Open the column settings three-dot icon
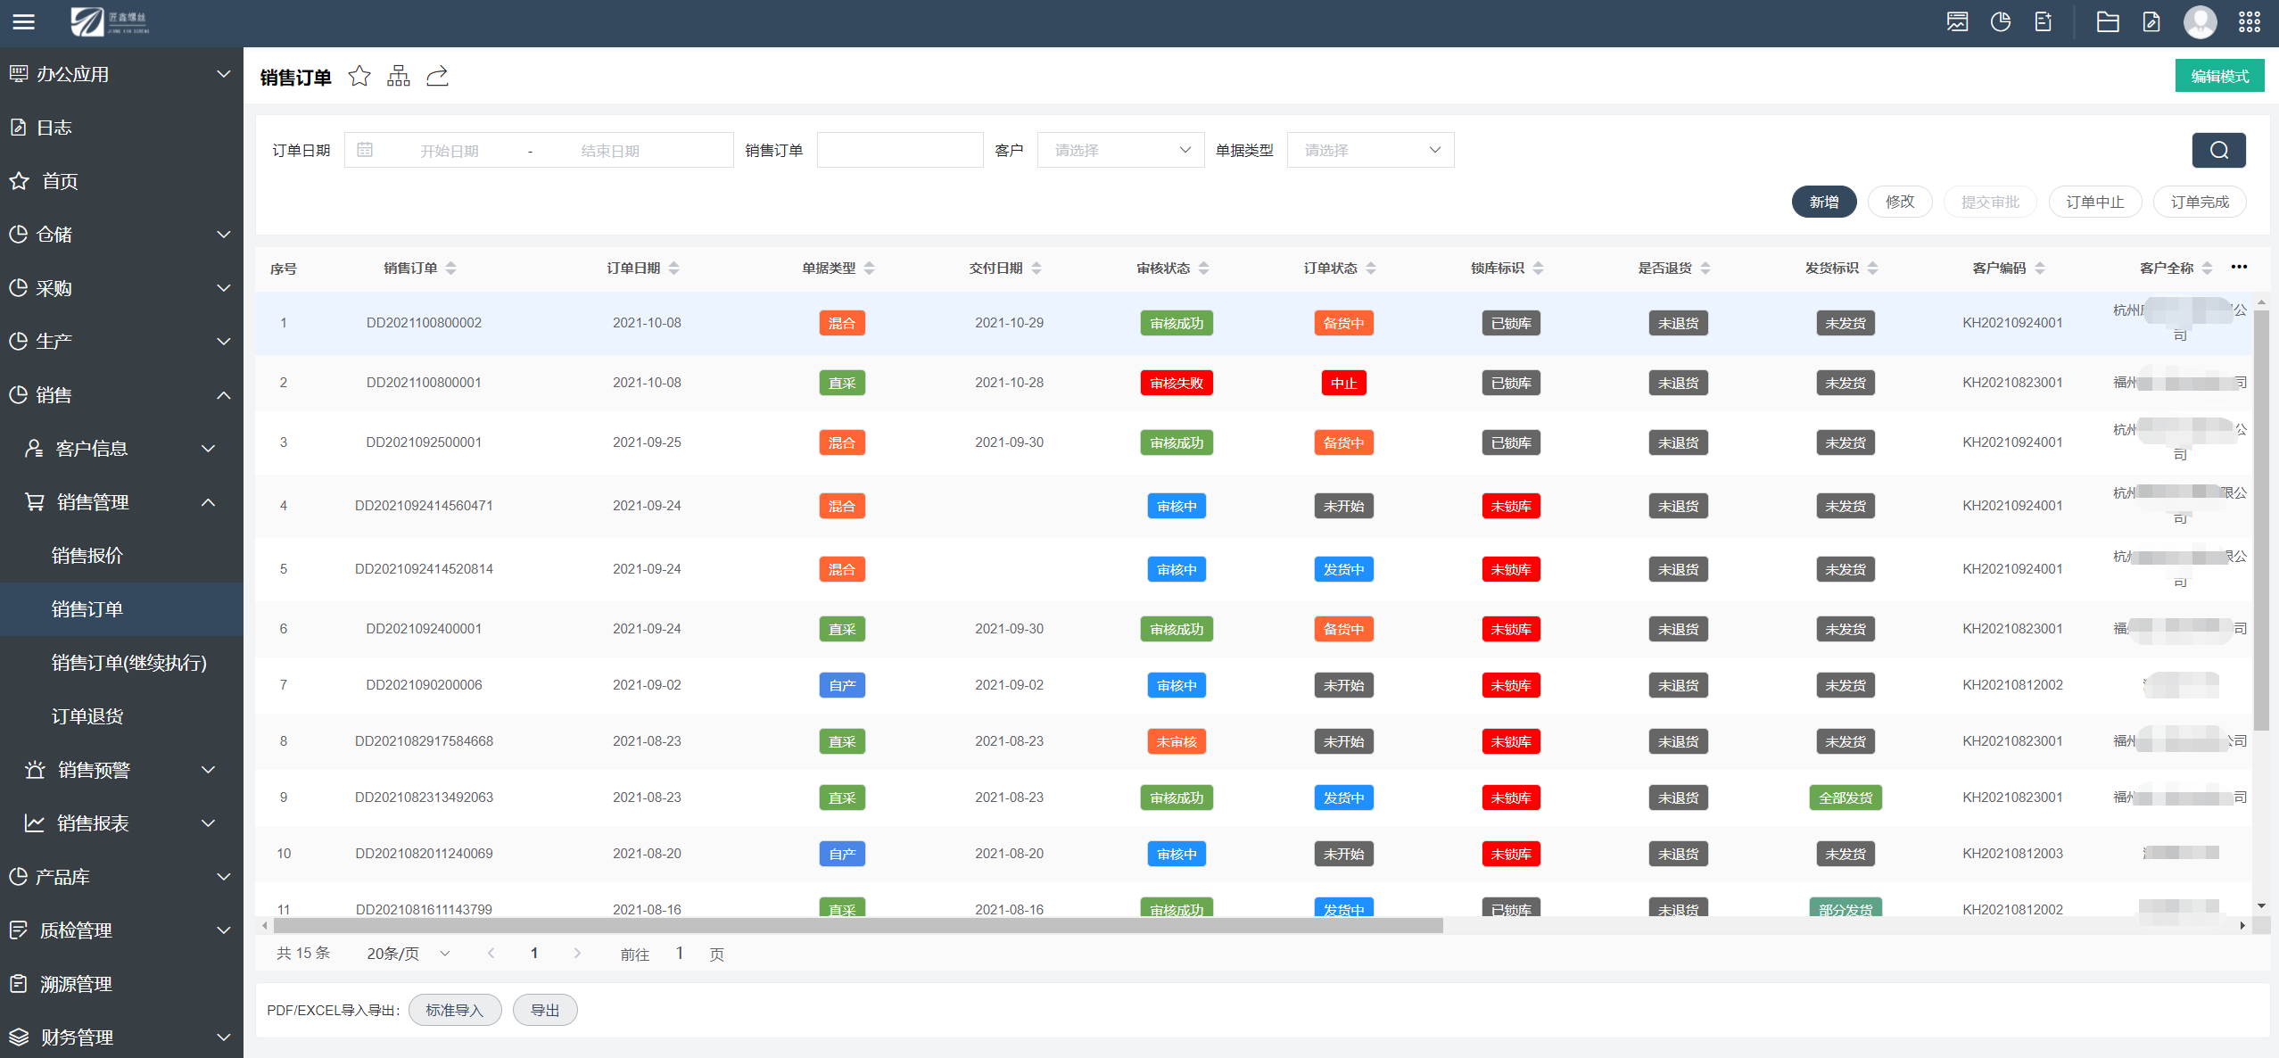The image size is (2279, 1058). 2239,267
